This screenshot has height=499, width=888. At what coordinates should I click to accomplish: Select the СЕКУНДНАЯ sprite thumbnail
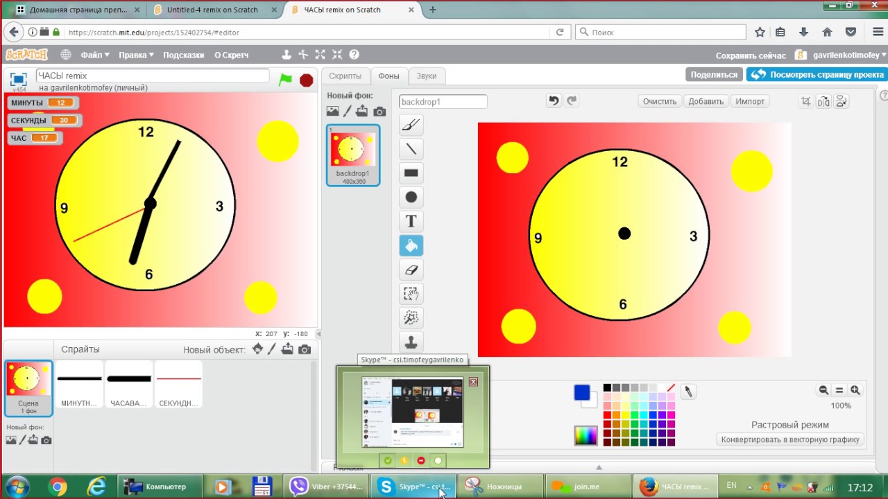(x=179, y=384)
